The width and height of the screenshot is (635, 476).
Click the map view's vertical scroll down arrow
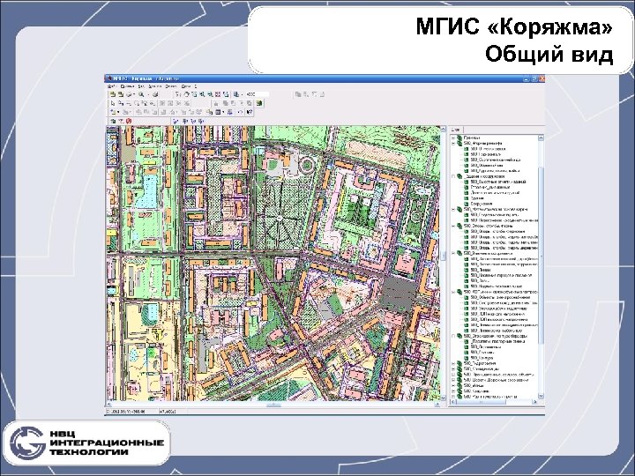443,398
